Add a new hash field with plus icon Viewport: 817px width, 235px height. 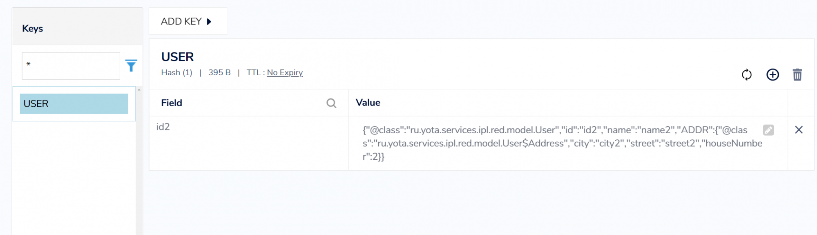[x=772, y=75]
